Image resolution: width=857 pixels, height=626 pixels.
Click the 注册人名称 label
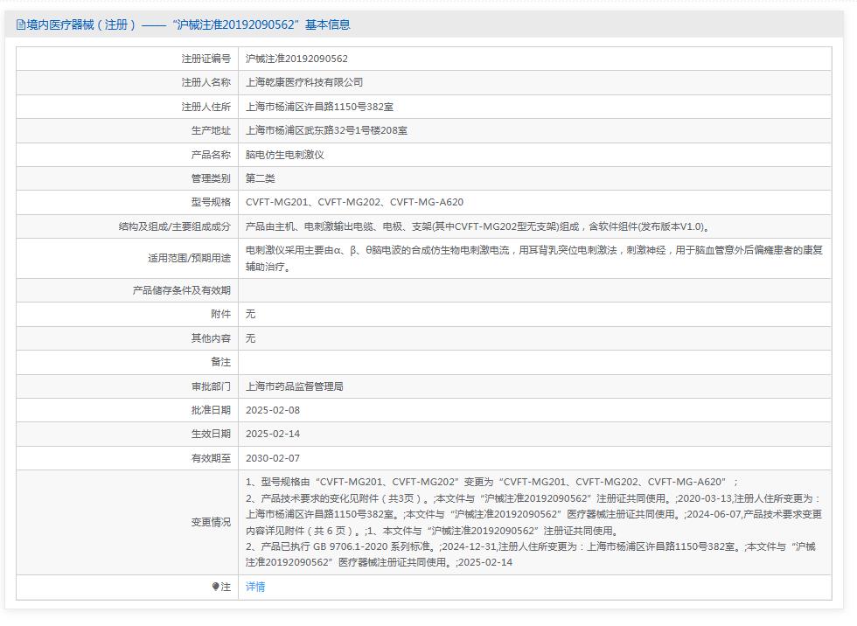[206, 82]
